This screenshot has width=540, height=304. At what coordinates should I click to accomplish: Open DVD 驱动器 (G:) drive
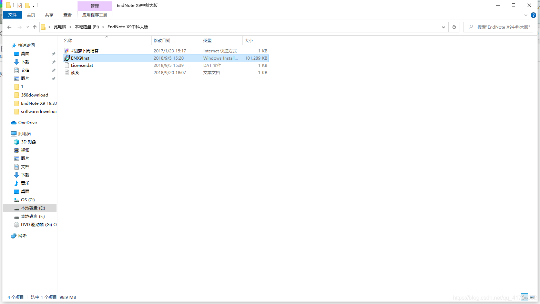pos(35,225)
